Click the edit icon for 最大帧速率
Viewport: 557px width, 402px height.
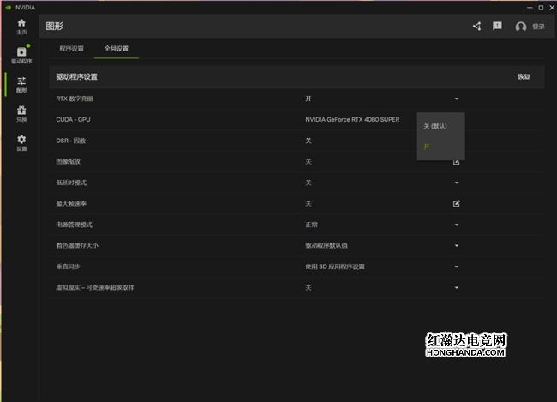[x=457, y=203]
